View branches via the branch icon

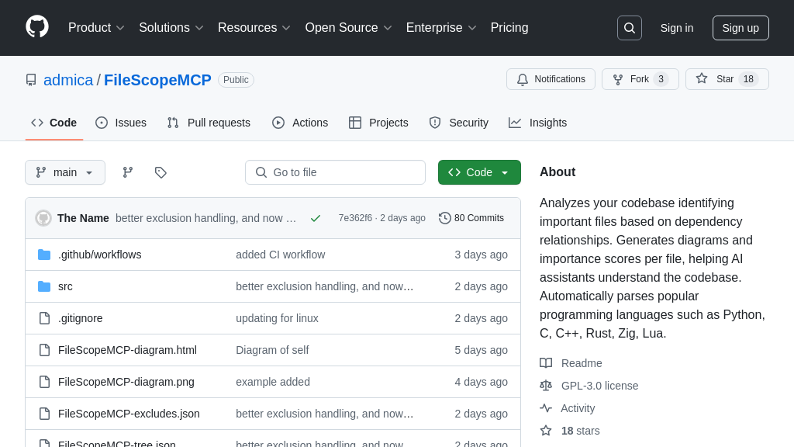click(x=128, y=172)
